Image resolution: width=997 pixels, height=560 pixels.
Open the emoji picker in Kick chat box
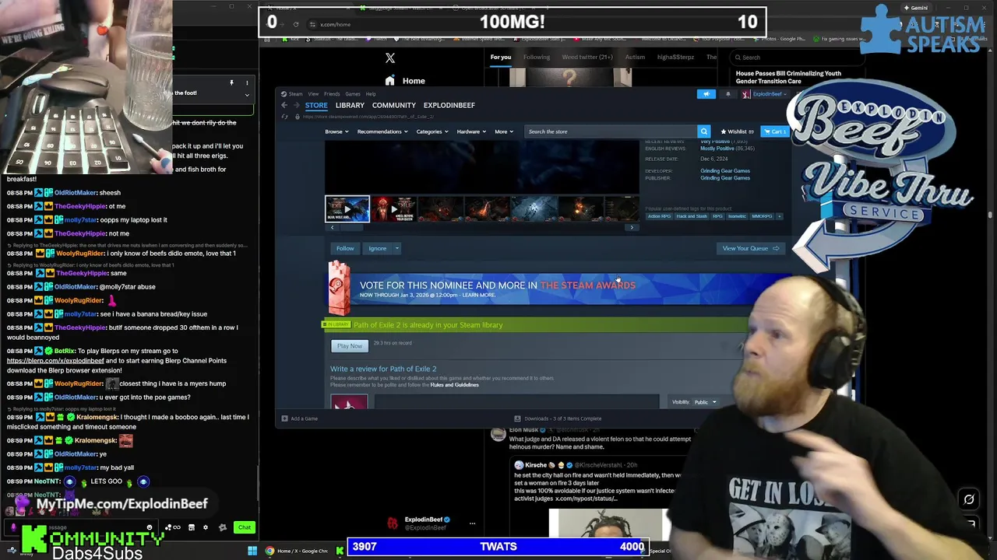click(x=150, y=527)
